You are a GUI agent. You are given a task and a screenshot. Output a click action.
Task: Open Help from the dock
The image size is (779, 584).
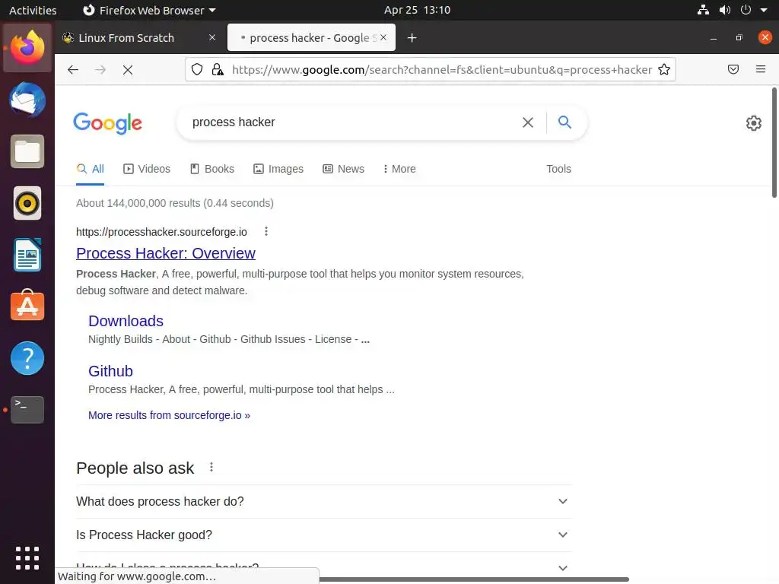(x=27, y=358)
